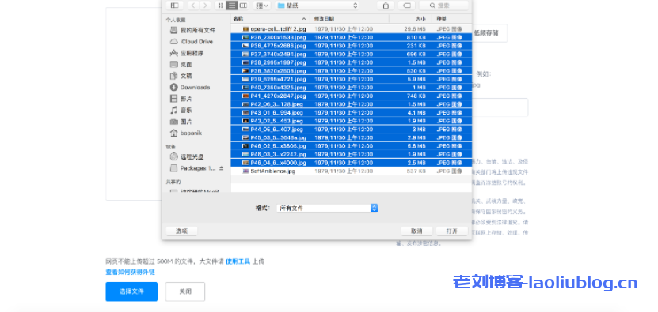Open the arrange-by grouping dropdown
Screen dimensions: 658x312
click(x=262, y=6)
